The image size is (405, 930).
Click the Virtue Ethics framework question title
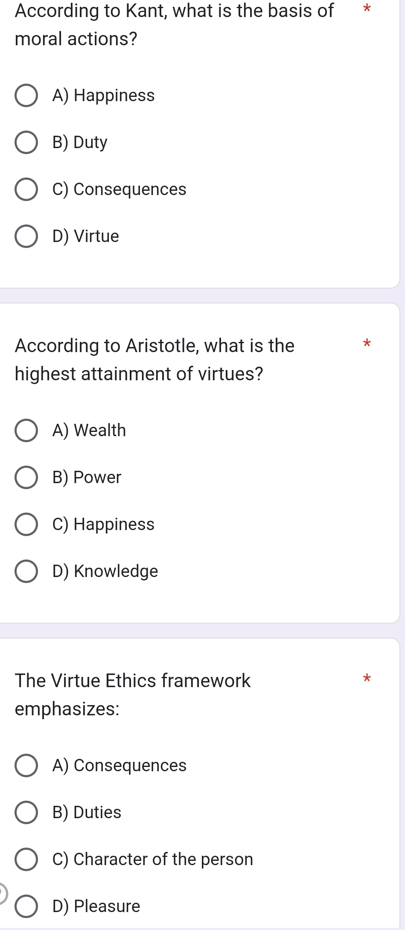tap(132, 694)
